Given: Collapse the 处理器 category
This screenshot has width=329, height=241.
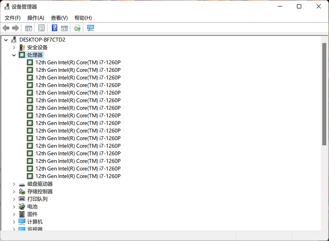Looking at the screenshot, I should tap(14, 55).
